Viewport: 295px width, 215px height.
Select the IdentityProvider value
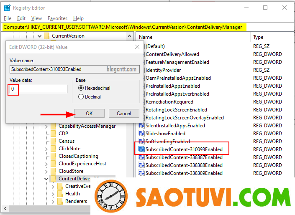[163, 70]
